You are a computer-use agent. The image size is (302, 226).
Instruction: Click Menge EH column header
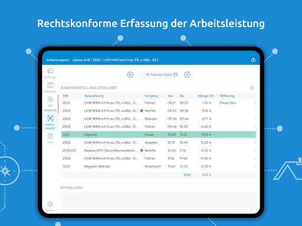point(206,96)
